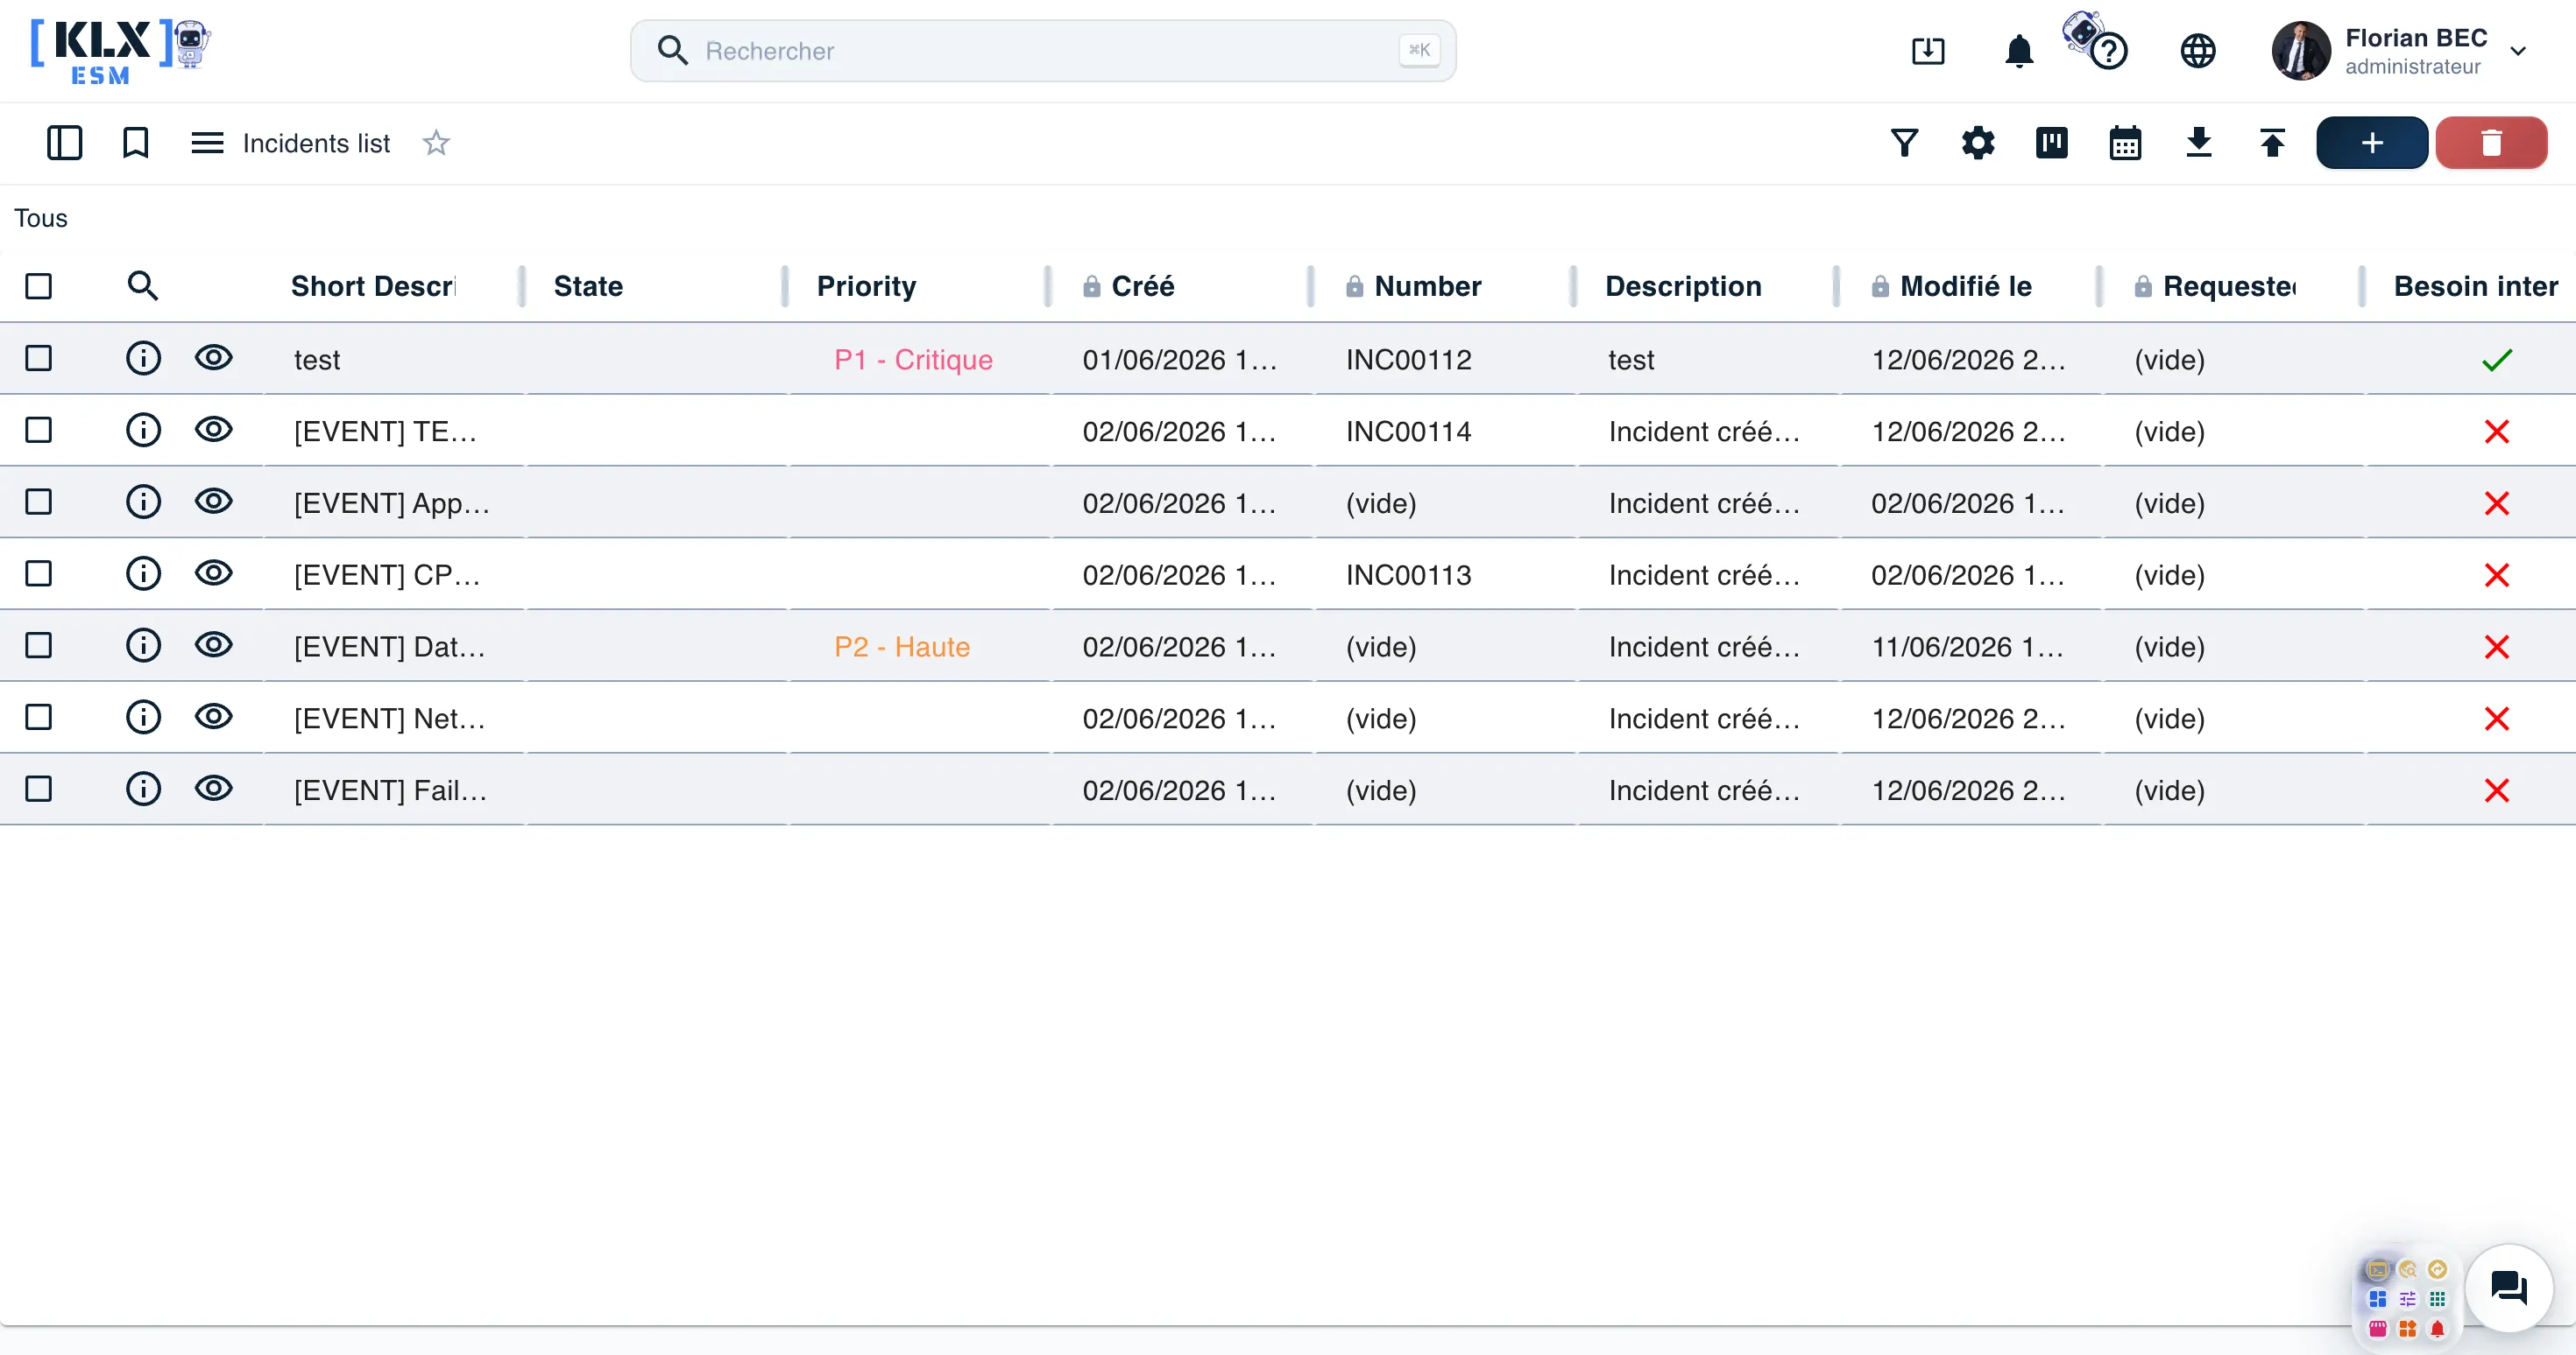Viewport: 2576px width, 1355px height.
Task: Open the language globe icon
Action: pyautogui.click(x=2197, y=50)
